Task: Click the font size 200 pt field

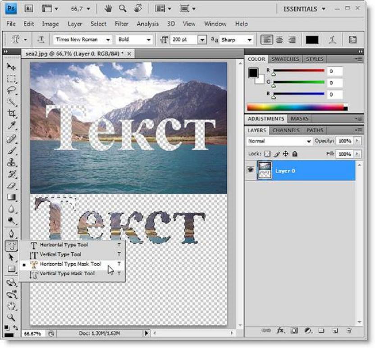Action: tap(184, 40)
